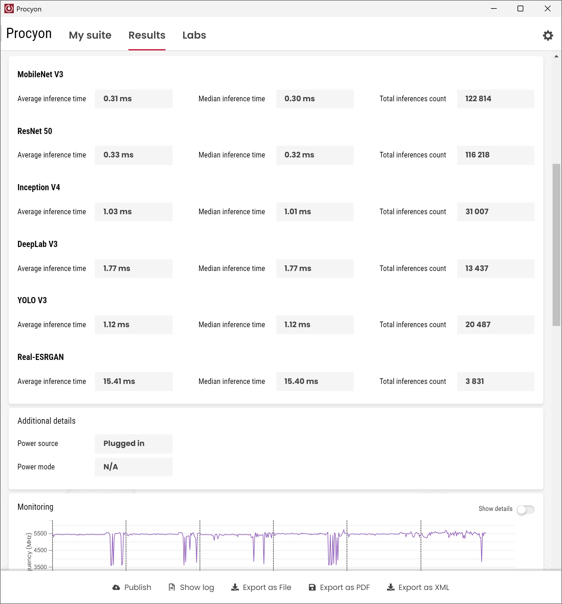Screen dimensions: 562x604
Task: Click the Procyon app logo in the title bar
Action: coord(9,8)
